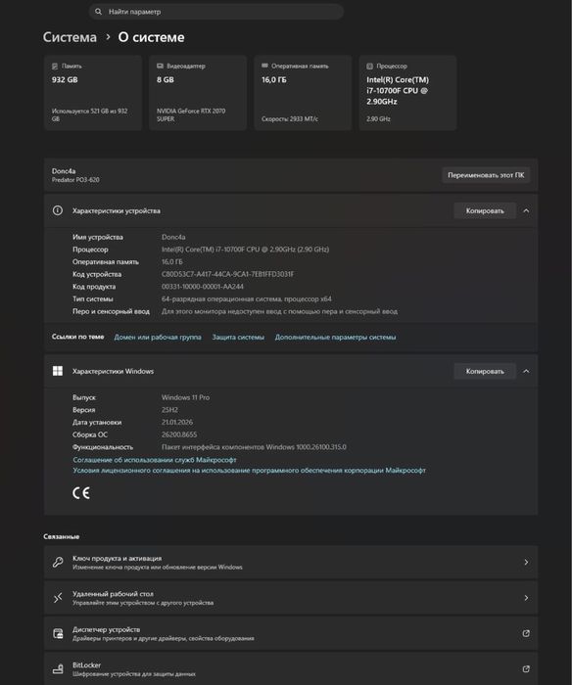
Task: Click "Переименовать этот ПК" button
Action: tap(486, 175)
